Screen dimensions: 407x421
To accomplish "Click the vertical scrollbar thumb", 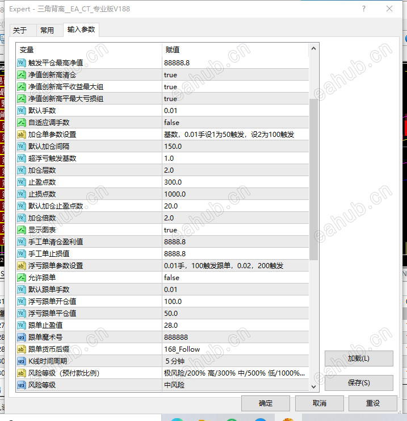I will 313,180.
